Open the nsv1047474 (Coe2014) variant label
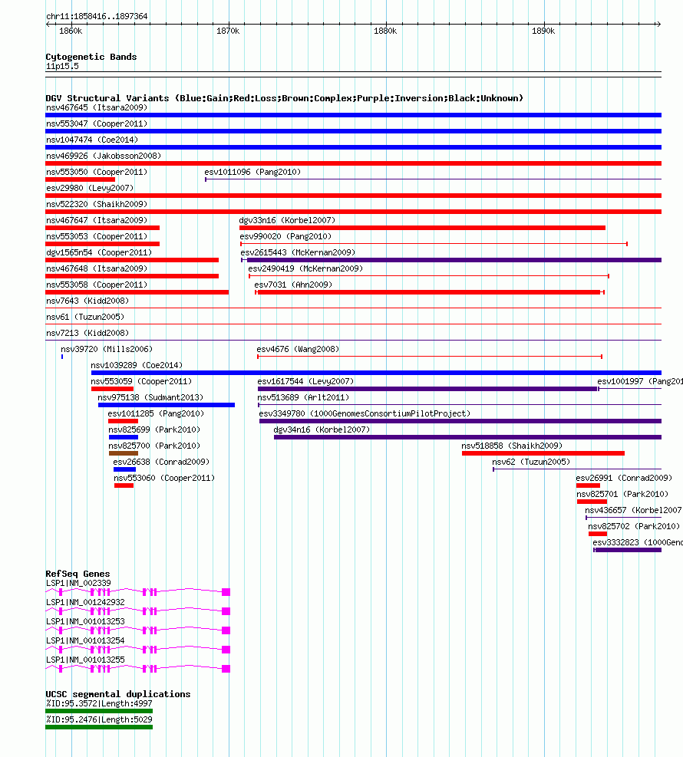Screen dimensions: 683x757 [92, 140]
